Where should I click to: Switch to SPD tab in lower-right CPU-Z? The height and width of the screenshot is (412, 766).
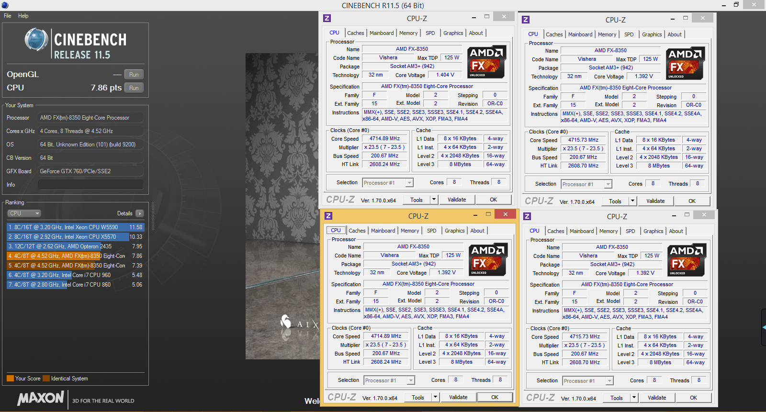[631, 231]
